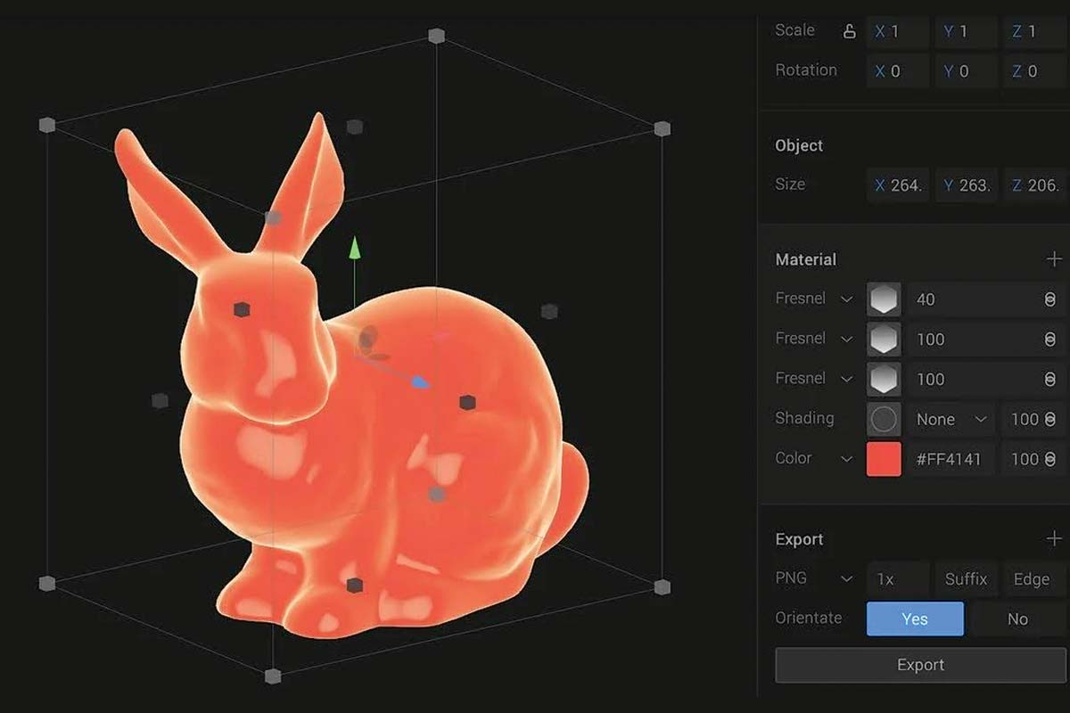The image size is (1070, 713).
Task: Select the rotation handle on the transform gizmo
Action: tap(368, 339)
